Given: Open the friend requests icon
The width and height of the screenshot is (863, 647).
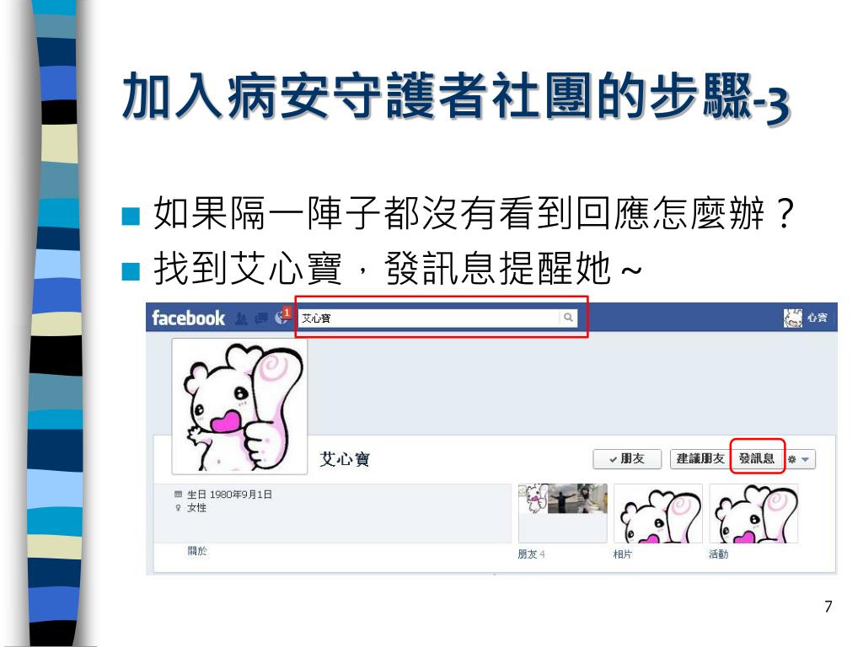Looking at the screenshot, I should (241, 318).
